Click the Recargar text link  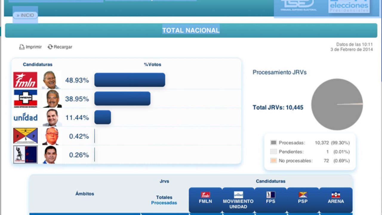point(63,47)
